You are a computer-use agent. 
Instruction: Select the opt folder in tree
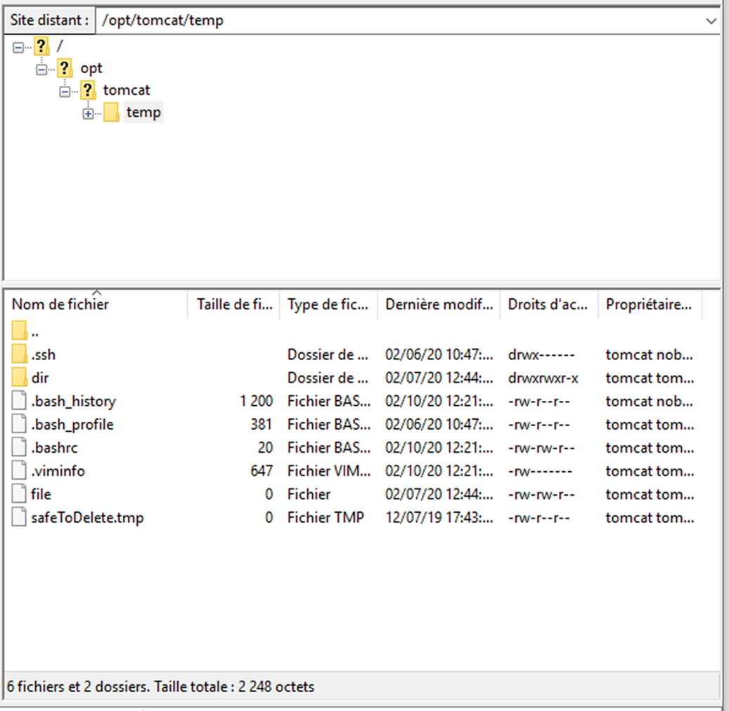pyautogui.click(x=91, y=68)
